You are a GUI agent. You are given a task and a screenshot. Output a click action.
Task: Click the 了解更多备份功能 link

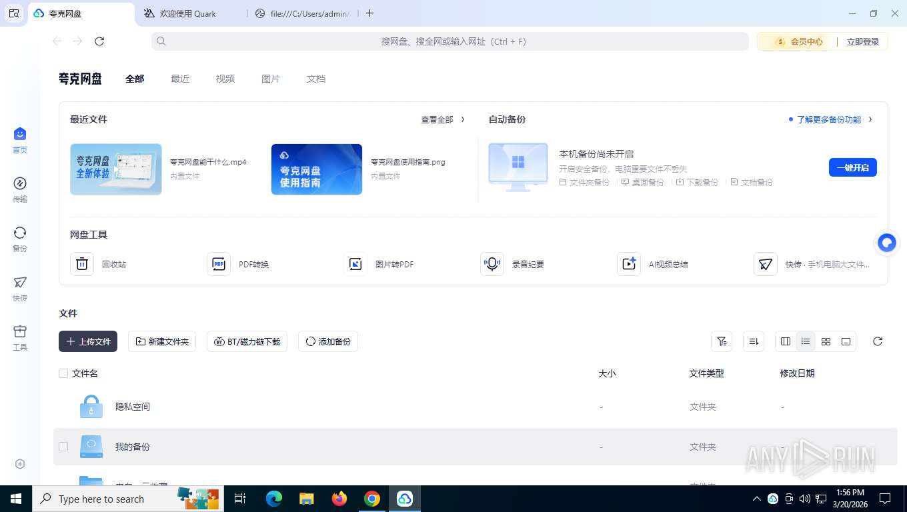coord(829,119)
